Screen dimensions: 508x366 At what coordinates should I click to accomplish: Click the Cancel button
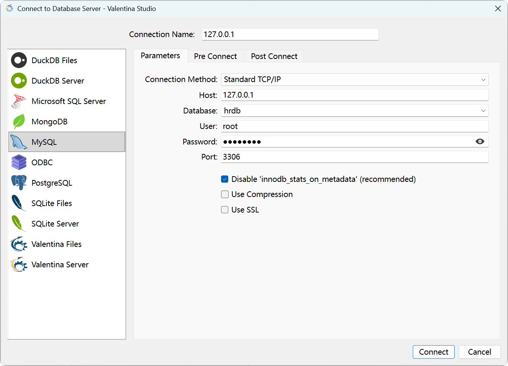pyautogui.click(x=479, y=352)
